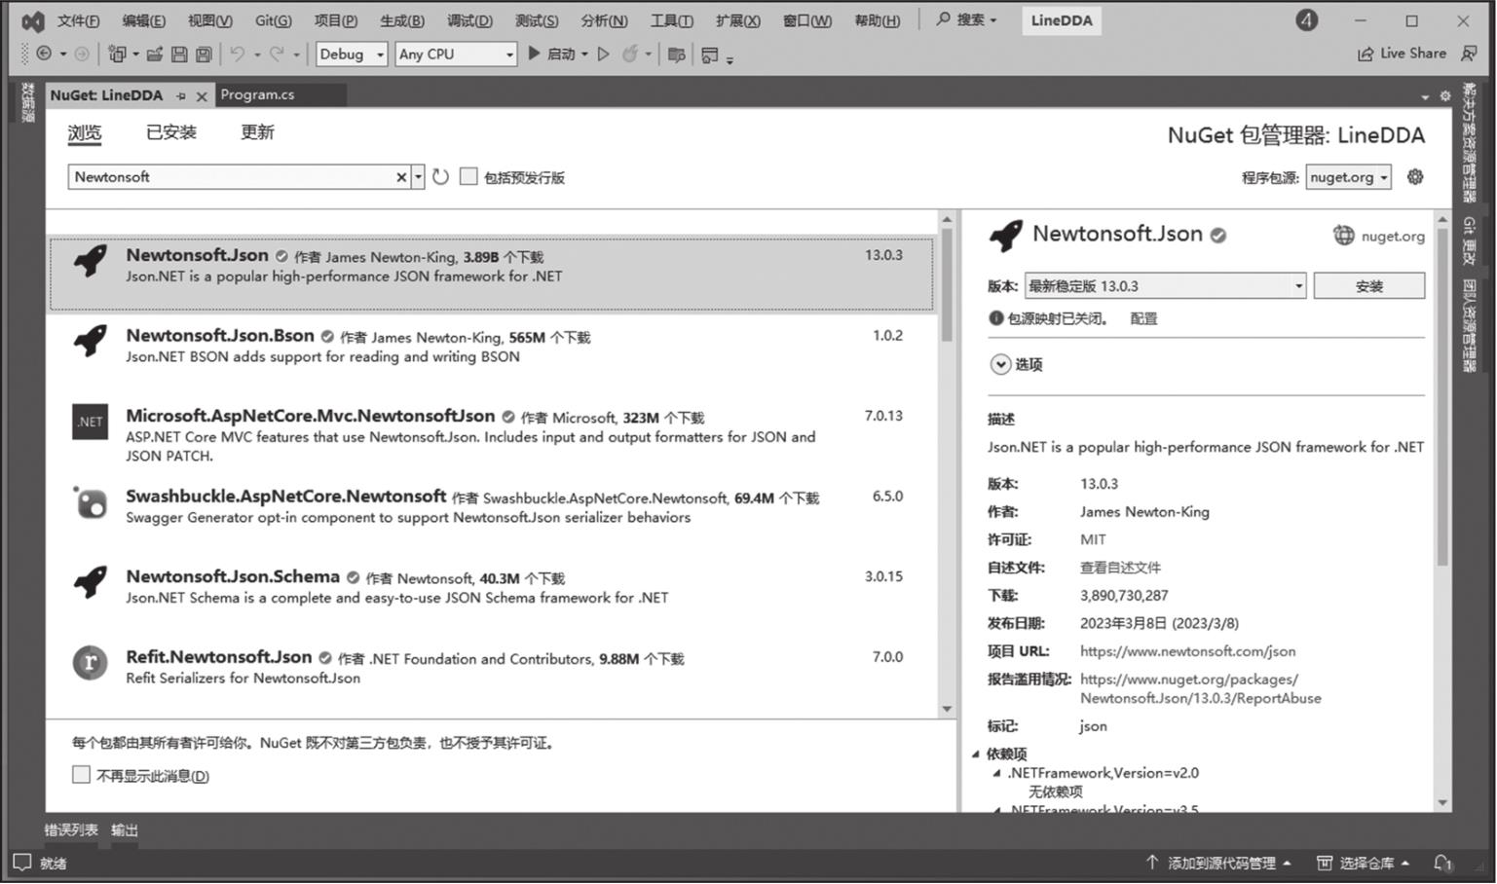The width and height of the screenshot is (1497, 884).
Task: Click start without debugging outline play icon
Action: pos(604,55)
